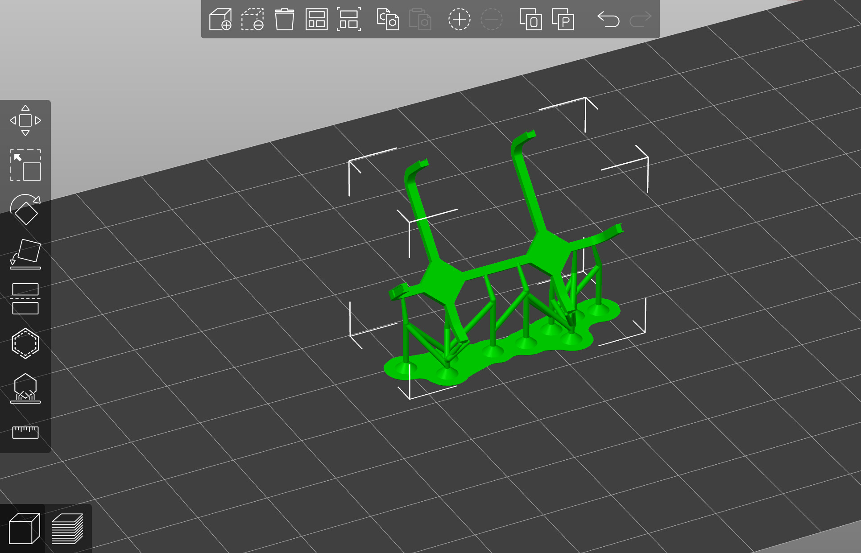Click the Copy icon in top toolbar

388,20
